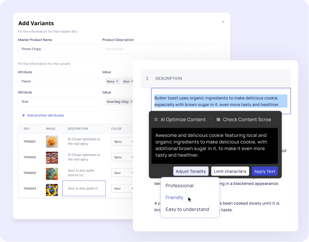Select Check Content Scroe option
Screen dimensions: 309x242
click(247, 119)
